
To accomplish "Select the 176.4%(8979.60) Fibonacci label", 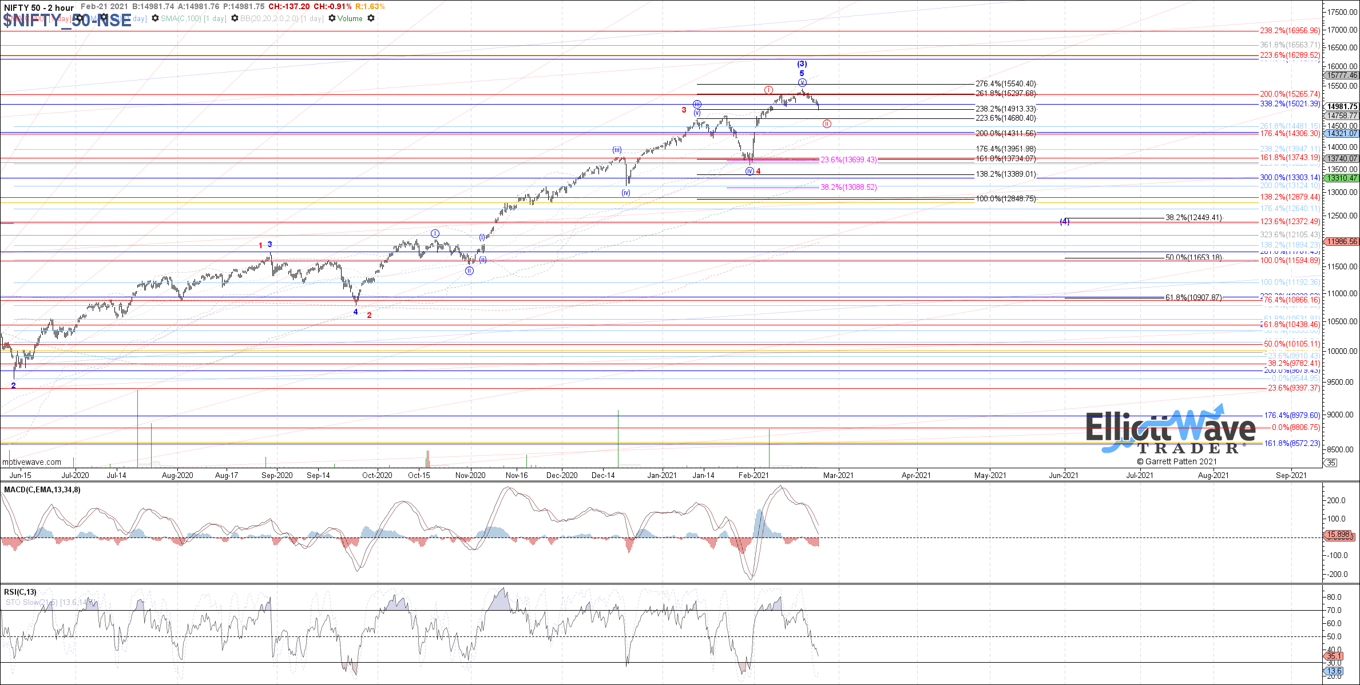I will point(1292,416).
